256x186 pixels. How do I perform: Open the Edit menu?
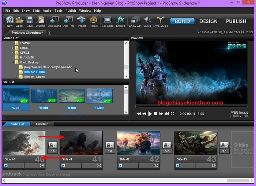tap(16, 11)
